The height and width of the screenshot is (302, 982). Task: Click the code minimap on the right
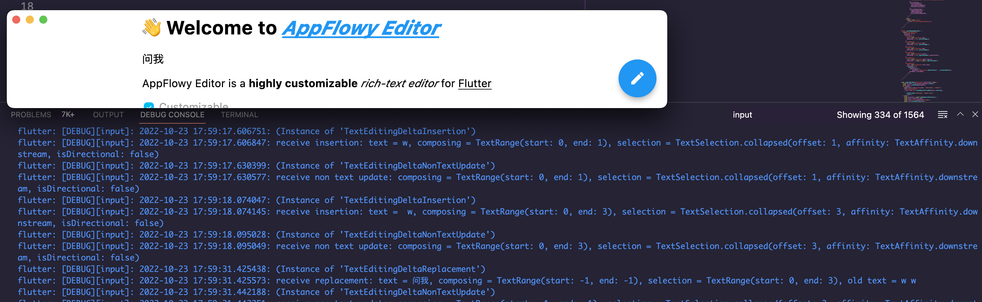[x=930, y=49]
